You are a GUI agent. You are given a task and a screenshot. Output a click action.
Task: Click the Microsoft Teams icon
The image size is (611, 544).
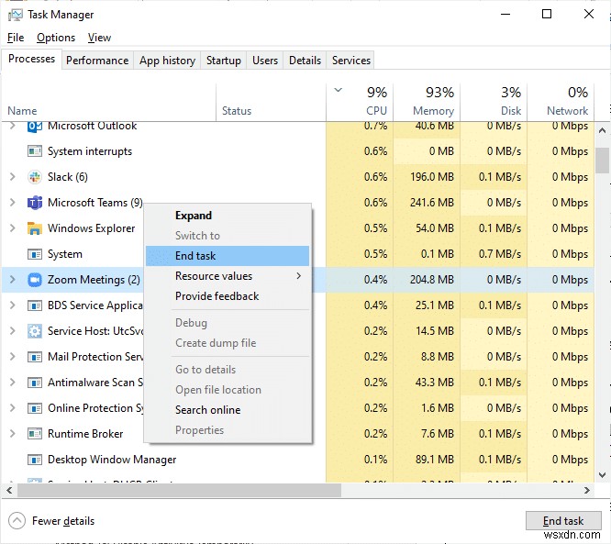coord(35,203)
